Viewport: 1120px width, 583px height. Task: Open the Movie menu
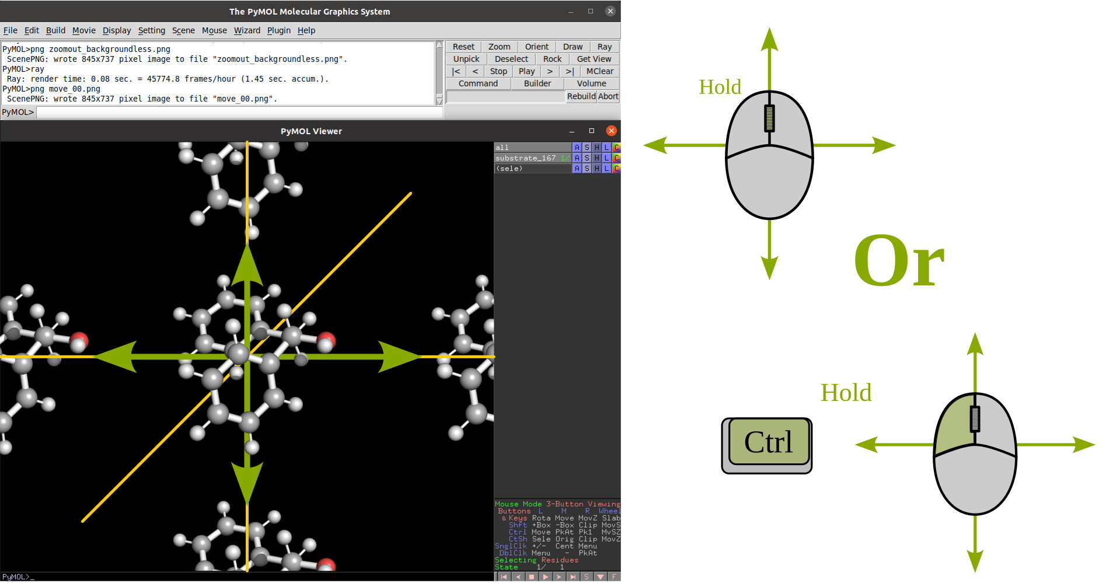(84, 30)
